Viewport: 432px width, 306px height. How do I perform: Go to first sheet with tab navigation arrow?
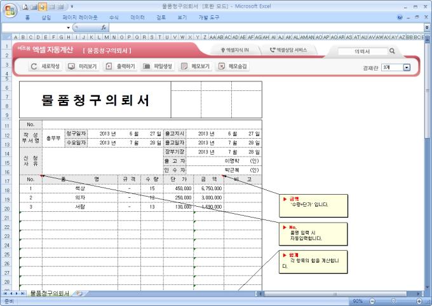[5, 293]
